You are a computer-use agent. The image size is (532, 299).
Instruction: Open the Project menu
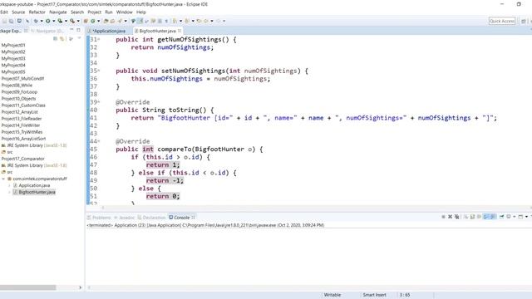pos(94,12)
